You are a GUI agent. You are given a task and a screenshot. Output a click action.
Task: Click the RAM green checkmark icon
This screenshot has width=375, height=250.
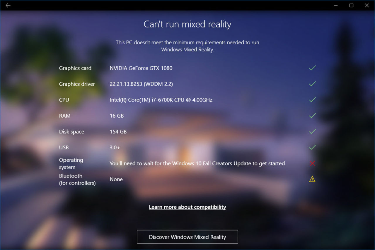point(312,115)
